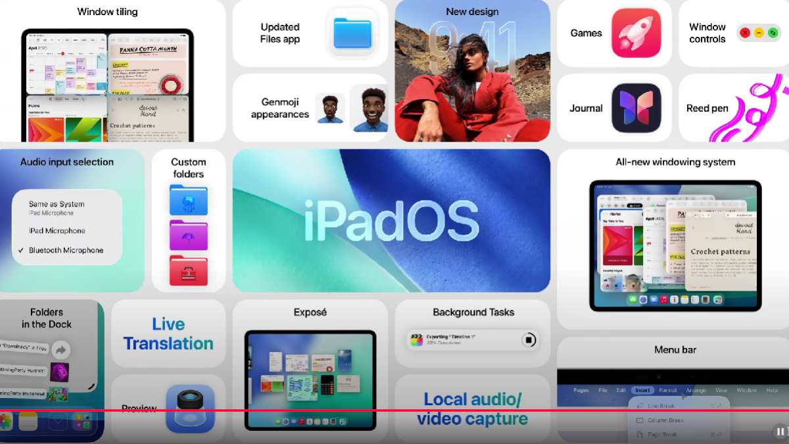Click the Preview loupe app icon
Screen dimensions: 789x444
pos(190,408)
